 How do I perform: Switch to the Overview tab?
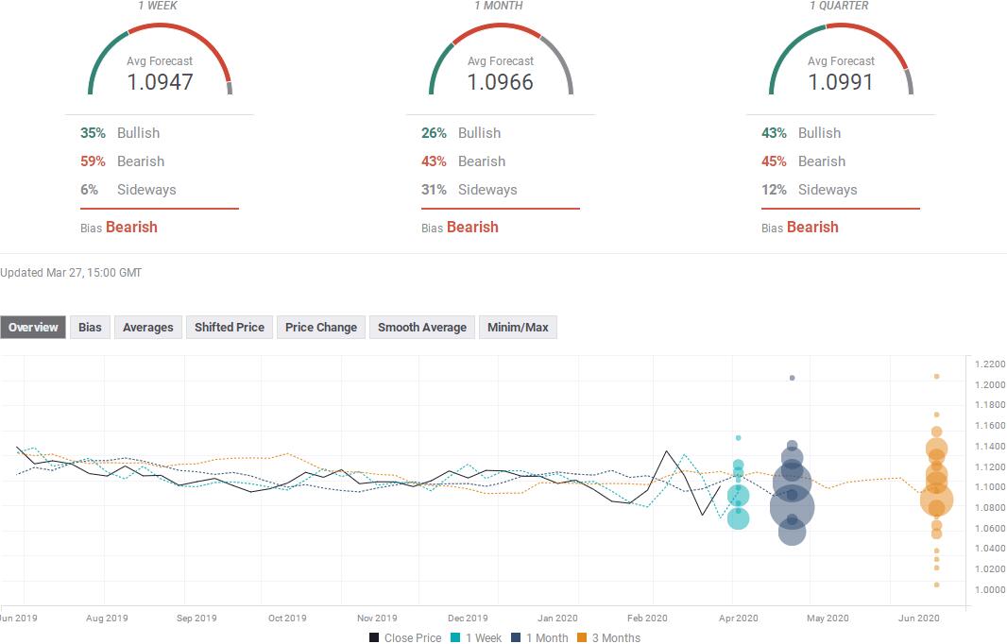(33, 328)
